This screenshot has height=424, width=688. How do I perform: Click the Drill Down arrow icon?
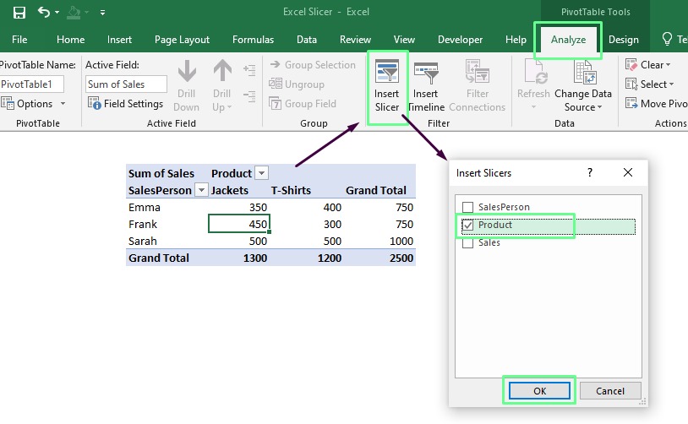(186, 73)
